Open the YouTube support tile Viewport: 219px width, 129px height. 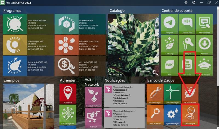click(187, 66)
